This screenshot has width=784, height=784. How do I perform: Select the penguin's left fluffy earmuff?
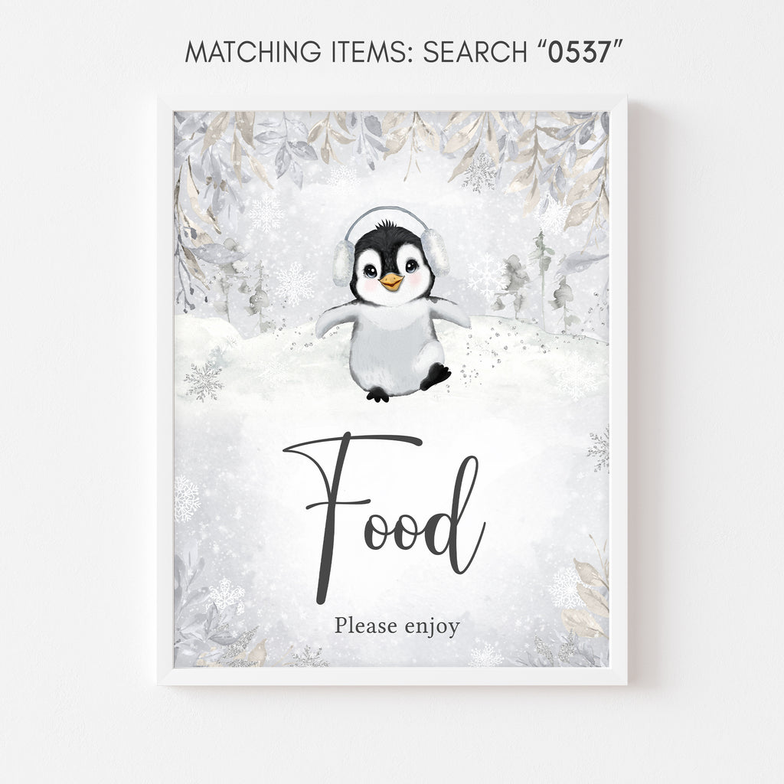tap(343, 263)
